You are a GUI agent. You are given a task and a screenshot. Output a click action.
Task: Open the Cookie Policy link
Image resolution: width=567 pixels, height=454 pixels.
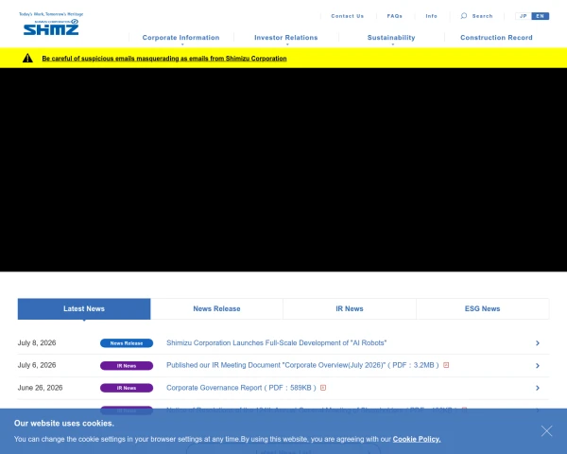coord(417,439)
